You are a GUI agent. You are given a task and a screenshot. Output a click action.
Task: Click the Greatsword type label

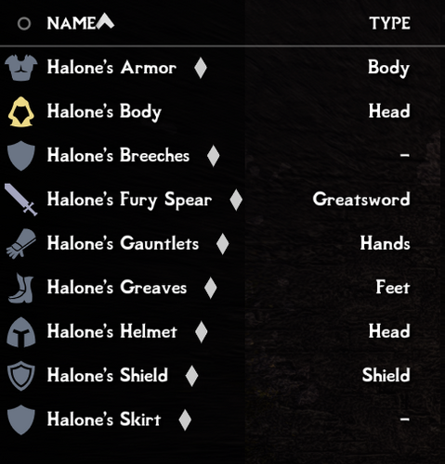click(361, 200)
